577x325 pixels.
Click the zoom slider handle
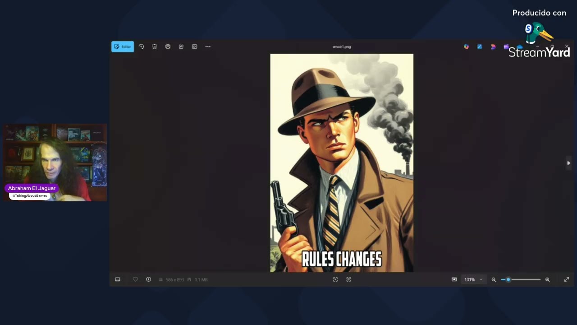point(508,279)
